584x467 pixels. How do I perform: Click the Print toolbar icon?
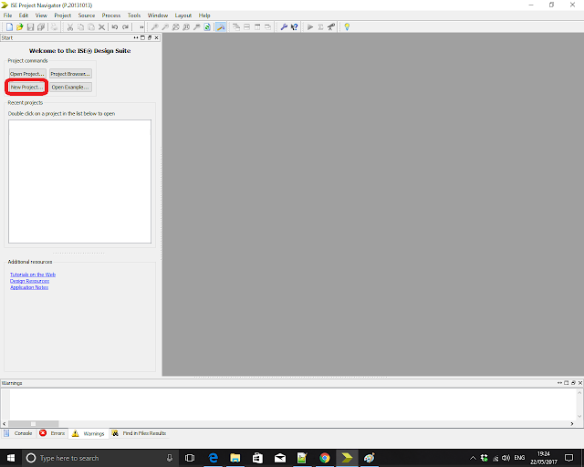pyautogui.click(x=54, y=26)
